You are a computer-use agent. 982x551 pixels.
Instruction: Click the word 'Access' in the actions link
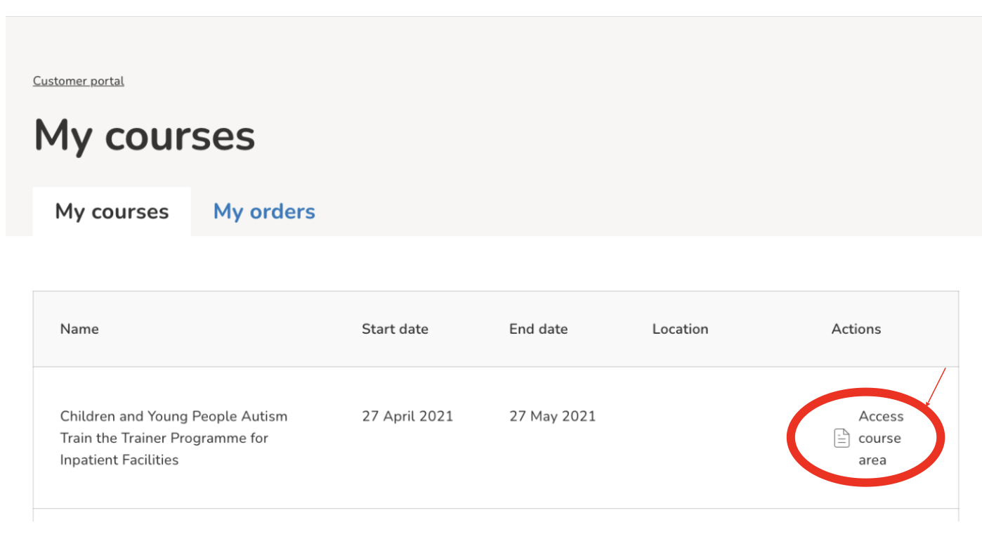881,416
